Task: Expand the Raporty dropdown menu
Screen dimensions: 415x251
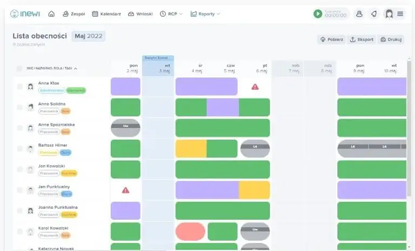Action: [x=205, y=14]
